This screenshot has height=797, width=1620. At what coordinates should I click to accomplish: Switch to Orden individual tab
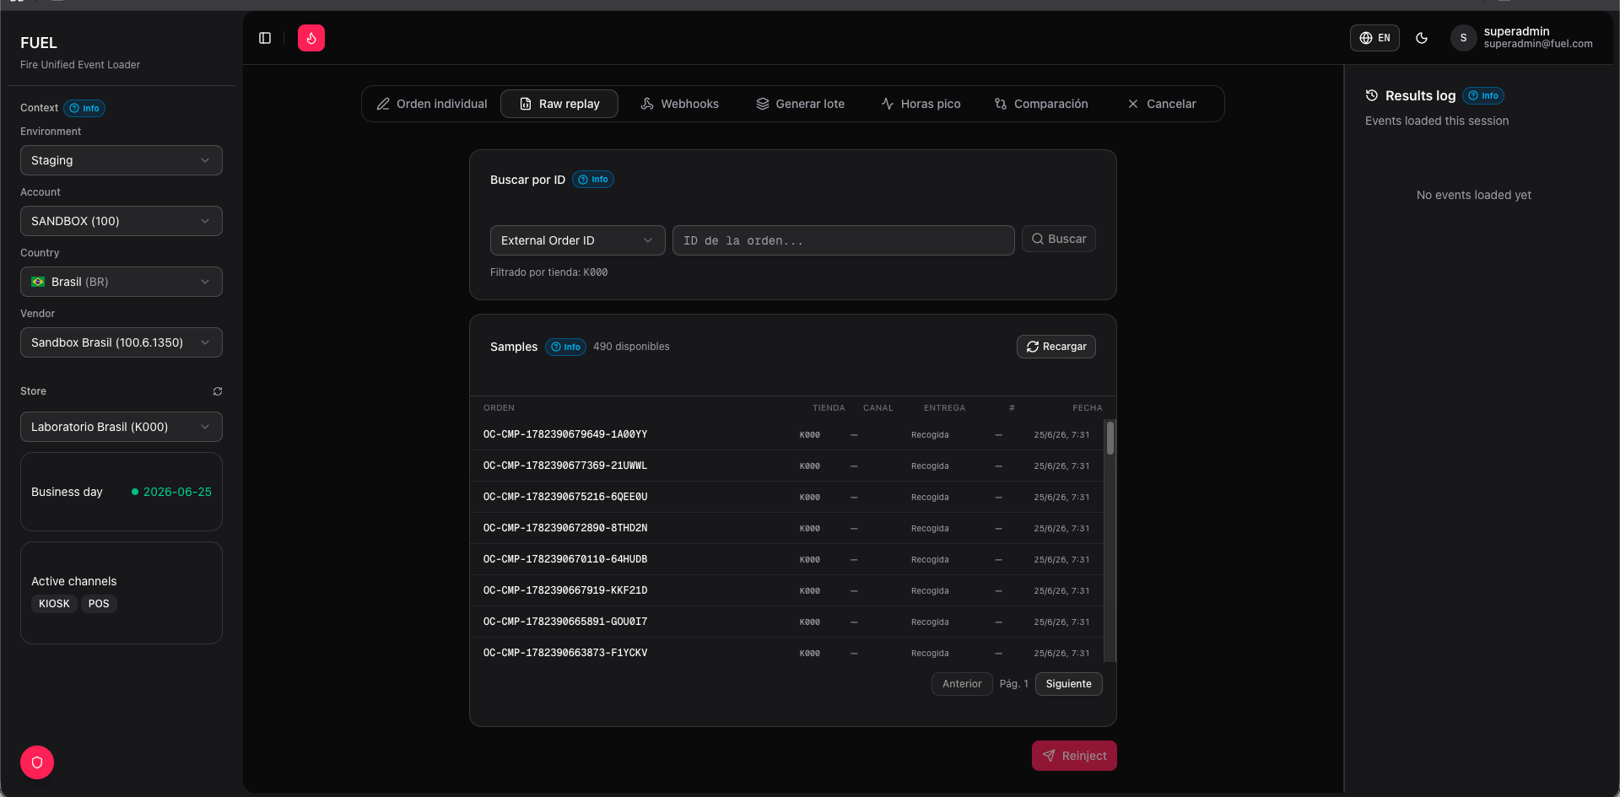(432, 104)
